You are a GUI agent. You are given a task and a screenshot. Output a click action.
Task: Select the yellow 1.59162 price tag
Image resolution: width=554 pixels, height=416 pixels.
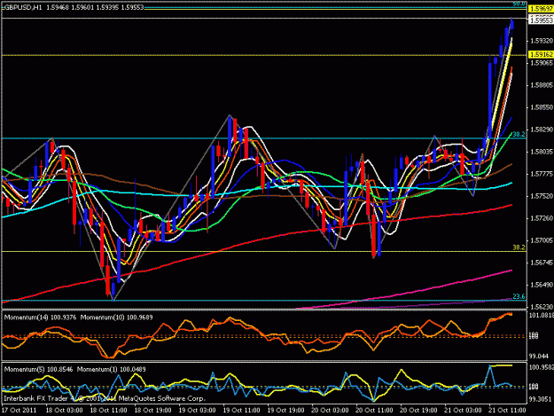(x=541, y=54)
